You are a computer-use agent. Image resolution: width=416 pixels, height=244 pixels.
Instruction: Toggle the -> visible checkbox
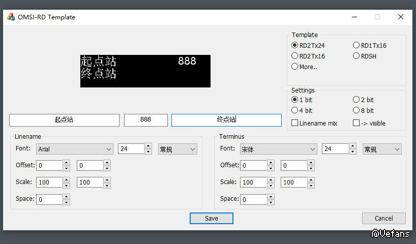coord(356,123)
